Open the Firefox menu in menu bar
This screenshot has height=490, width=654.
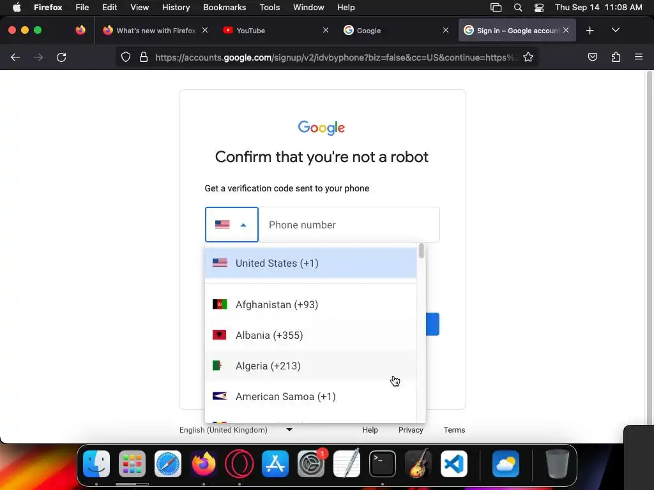[x=48, y=7]
